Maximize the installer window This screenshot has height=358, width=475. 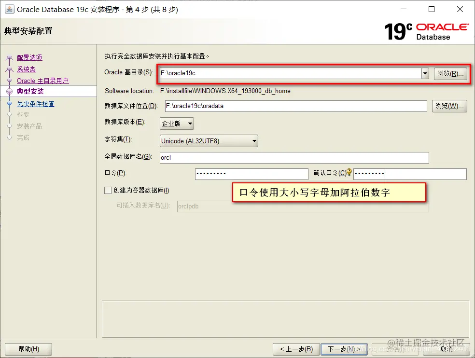pyautogui.click(x=432, y=9)
